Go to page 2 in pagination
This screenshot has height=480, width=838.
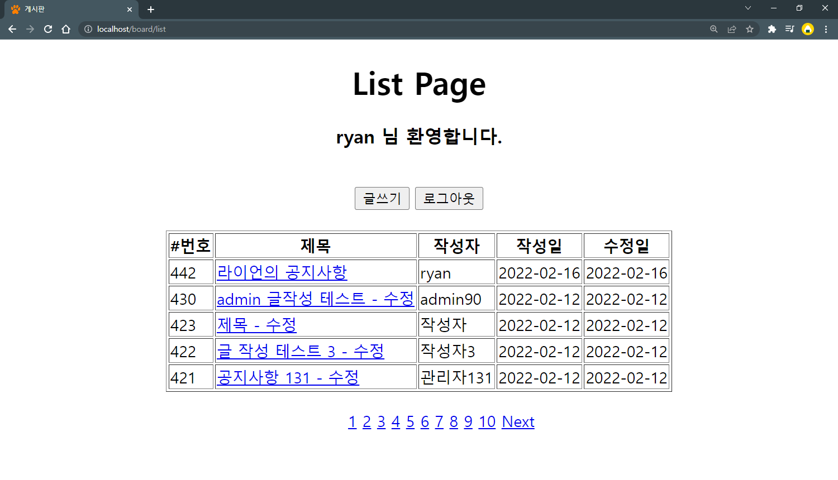coord(366,422)
